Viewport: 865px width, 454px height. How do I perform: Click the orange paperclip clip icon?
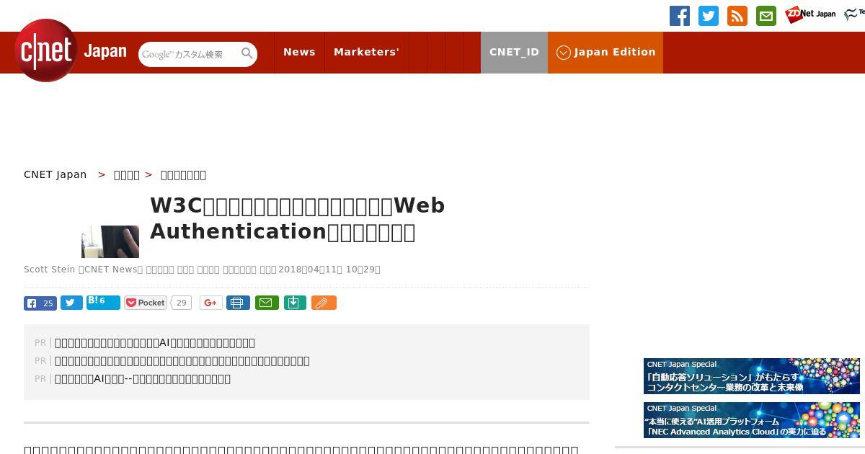[x=324, y=303]
